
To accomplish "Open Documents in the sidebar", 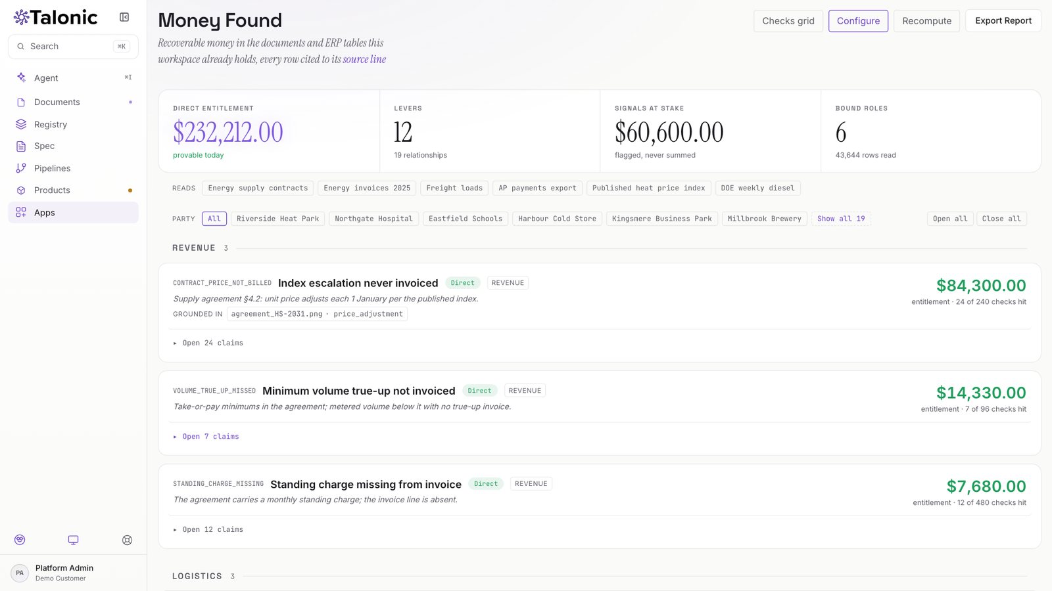I will 73,102.
